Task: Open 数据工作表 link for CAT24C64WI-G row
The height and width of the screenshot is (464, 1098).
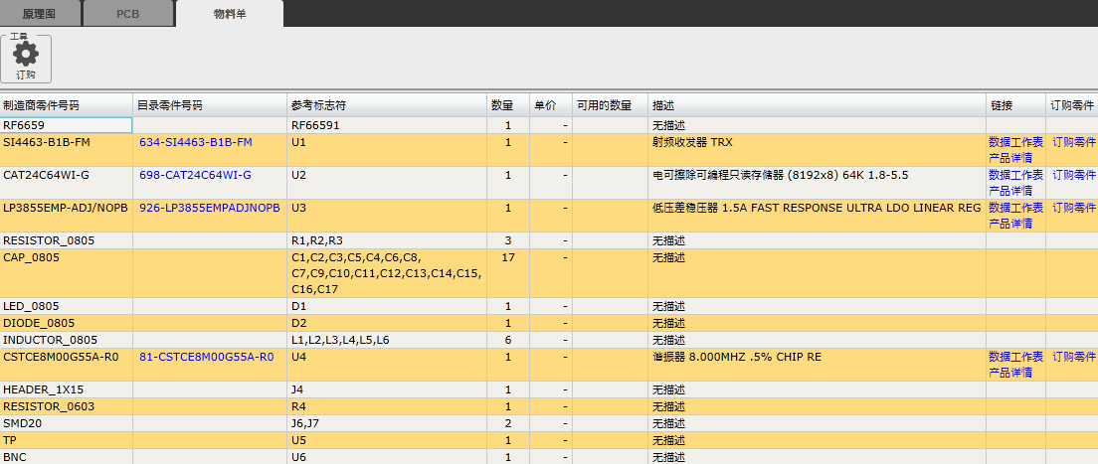Action: [x=1015, y=175]
